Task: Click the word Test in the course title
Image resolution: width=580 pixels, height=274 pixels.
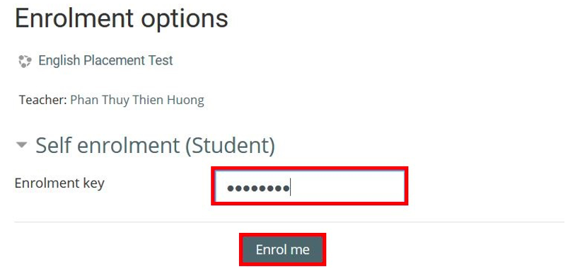Action: point(159,60)
